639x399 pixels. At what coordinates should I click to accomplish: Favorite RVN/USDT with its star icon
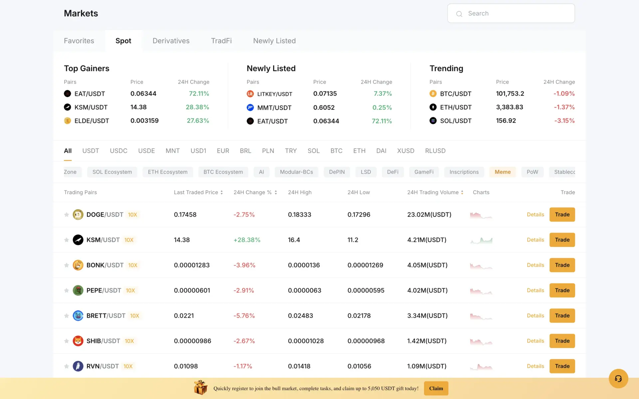pos(66,366)
